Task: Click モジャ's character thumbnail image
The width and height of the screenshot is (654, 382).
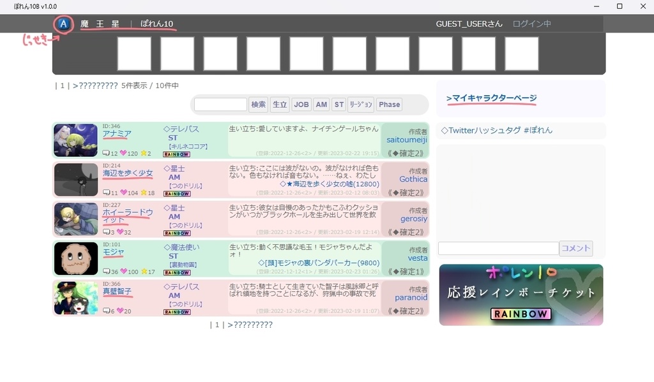Action: (x=75, y=260)
